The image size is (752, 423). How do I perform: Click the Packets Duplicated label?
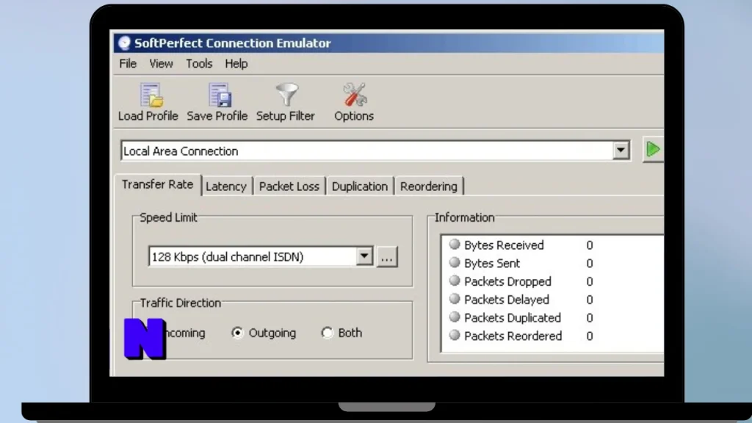click(513, 318)
